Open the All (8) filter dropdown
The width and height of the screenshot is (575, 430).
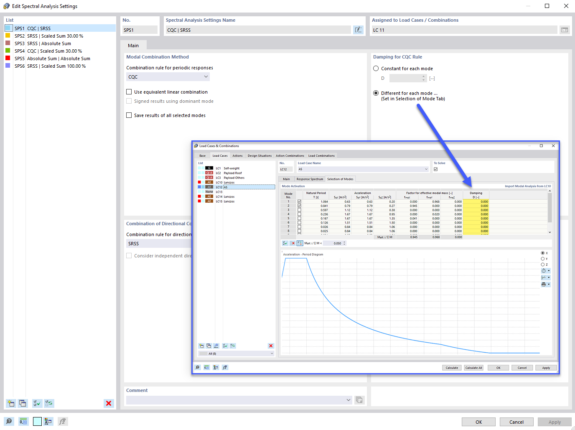pos(236,353)
